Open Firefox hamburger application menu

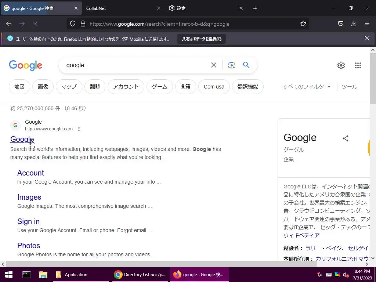coord(367,23)
